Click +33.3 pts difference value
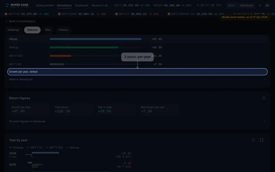The width and height of the screenshot is (275, 172). click(x=123, y=157)
